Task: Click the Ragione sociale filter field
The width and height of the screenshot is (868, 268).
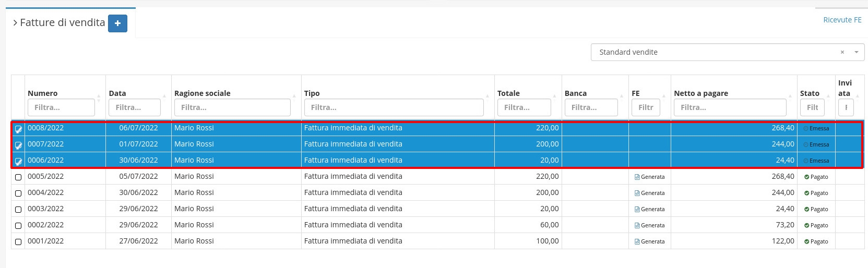Action: [232, 107]
